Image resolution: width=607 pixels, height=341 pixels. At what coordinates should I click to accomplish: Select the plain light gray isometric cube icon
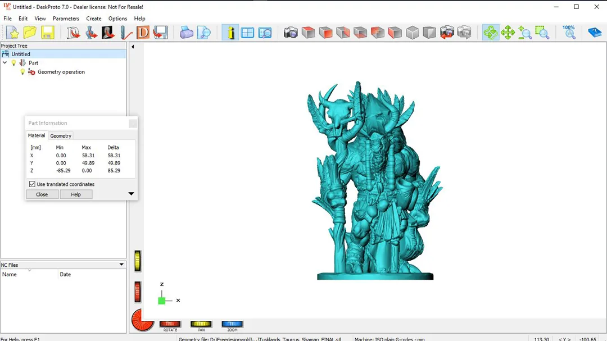coord(413,33)
